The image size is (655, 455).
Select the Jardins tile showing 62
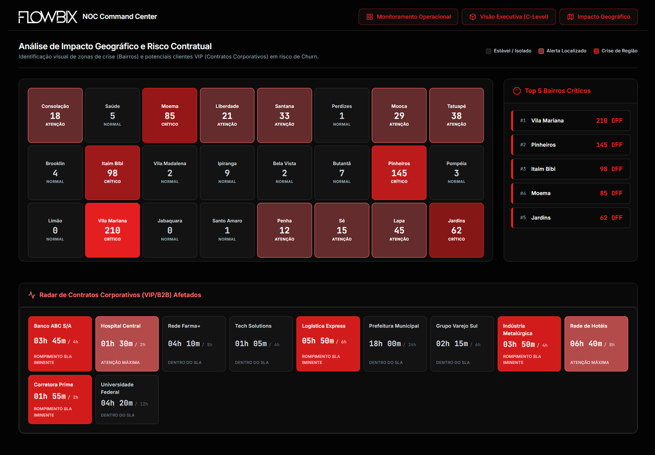456,230
